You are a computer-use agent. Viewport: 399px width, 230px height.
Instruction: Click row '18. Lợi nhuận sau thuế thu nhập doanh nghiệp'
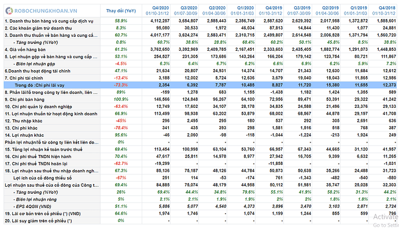tap(200, 171)
